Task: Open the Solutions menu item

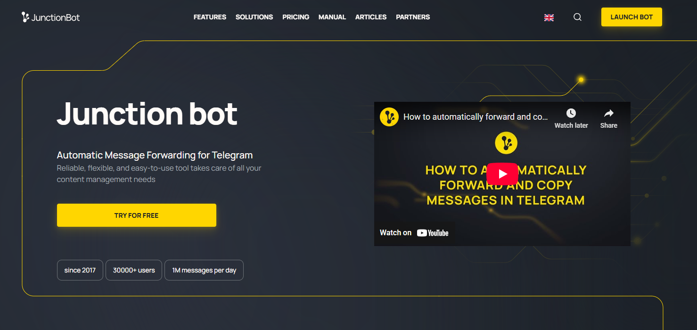Action: [254, 17]
